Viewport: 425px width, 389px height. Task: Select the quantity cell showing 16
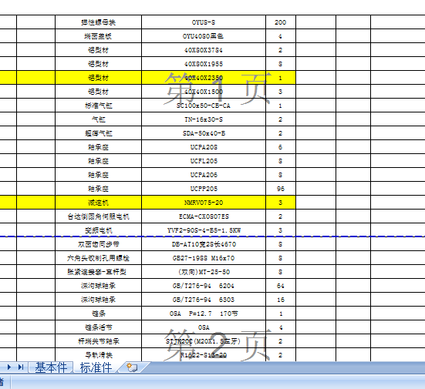coord(281,300)
